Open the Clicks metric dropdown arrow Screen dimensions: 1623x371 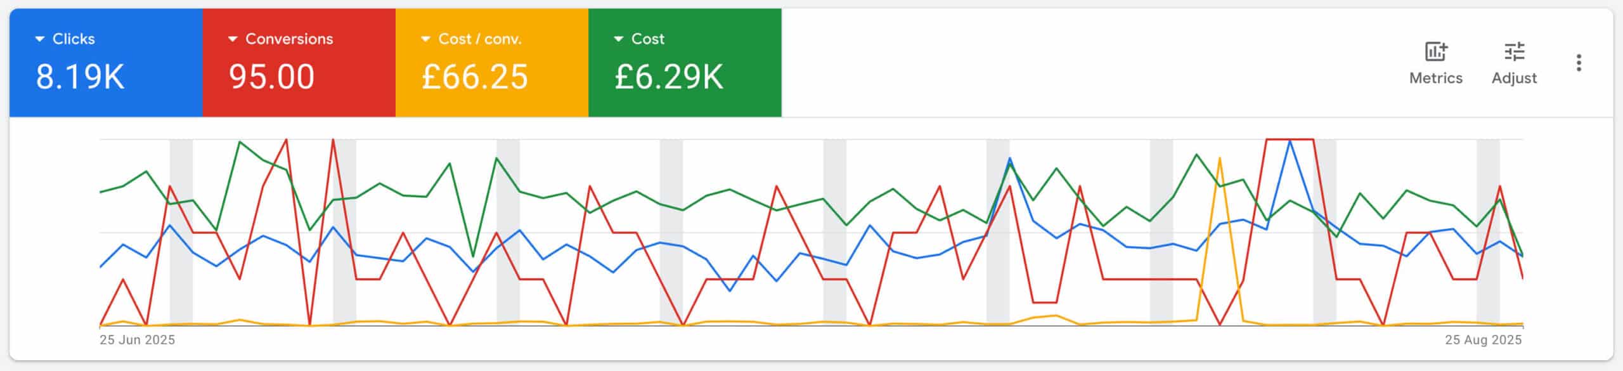(40, 39)
